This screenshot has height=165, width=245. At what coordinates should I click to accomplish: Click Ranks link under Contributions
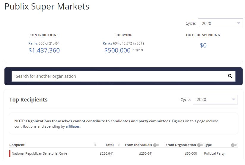pyautogui.click(x=33, y=43)
